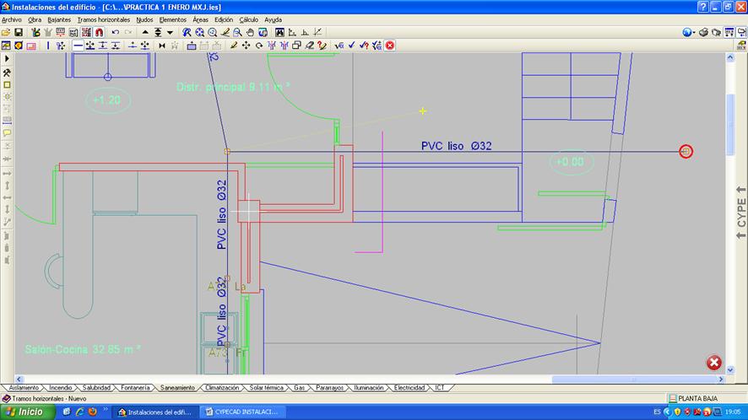The height and width of the screenshot is (420, 748).
Task: Switch to the Electricidad tab
Action: [409, 388]
